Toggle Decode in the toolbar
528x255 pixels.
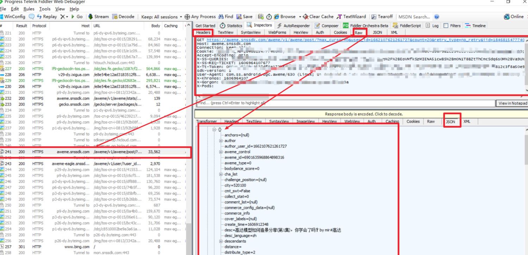point(123,17)
